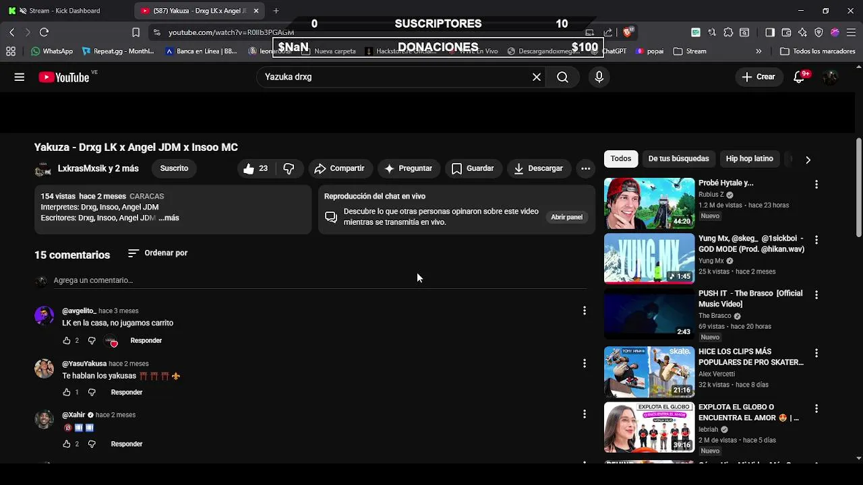
Task: Open notifications via the bell icon
Action: click(800, 77)
